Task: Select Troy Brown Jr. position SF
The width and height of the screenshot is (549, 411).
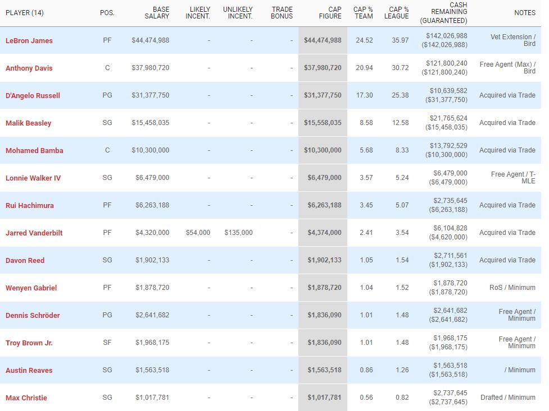Action: click(107, 343)
